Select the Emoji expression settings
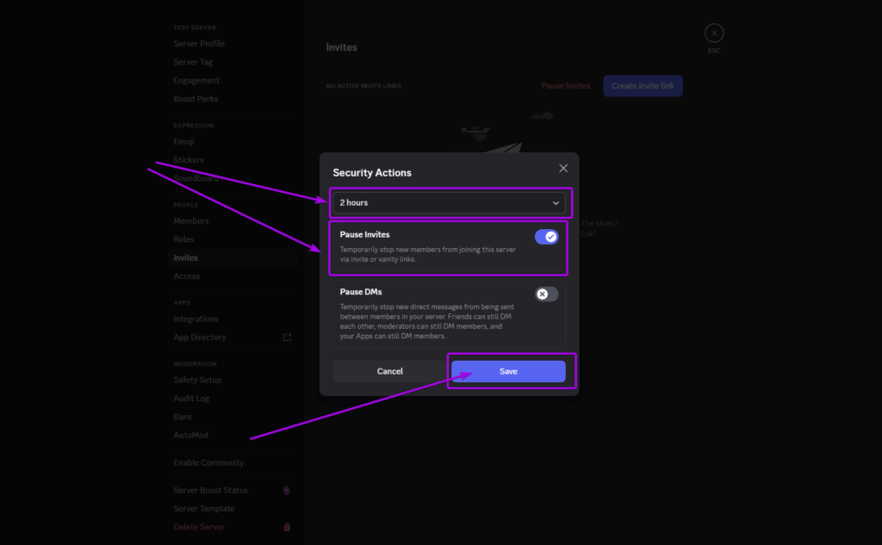This screenshot has width=882, height=545. (x=183, y=141)
